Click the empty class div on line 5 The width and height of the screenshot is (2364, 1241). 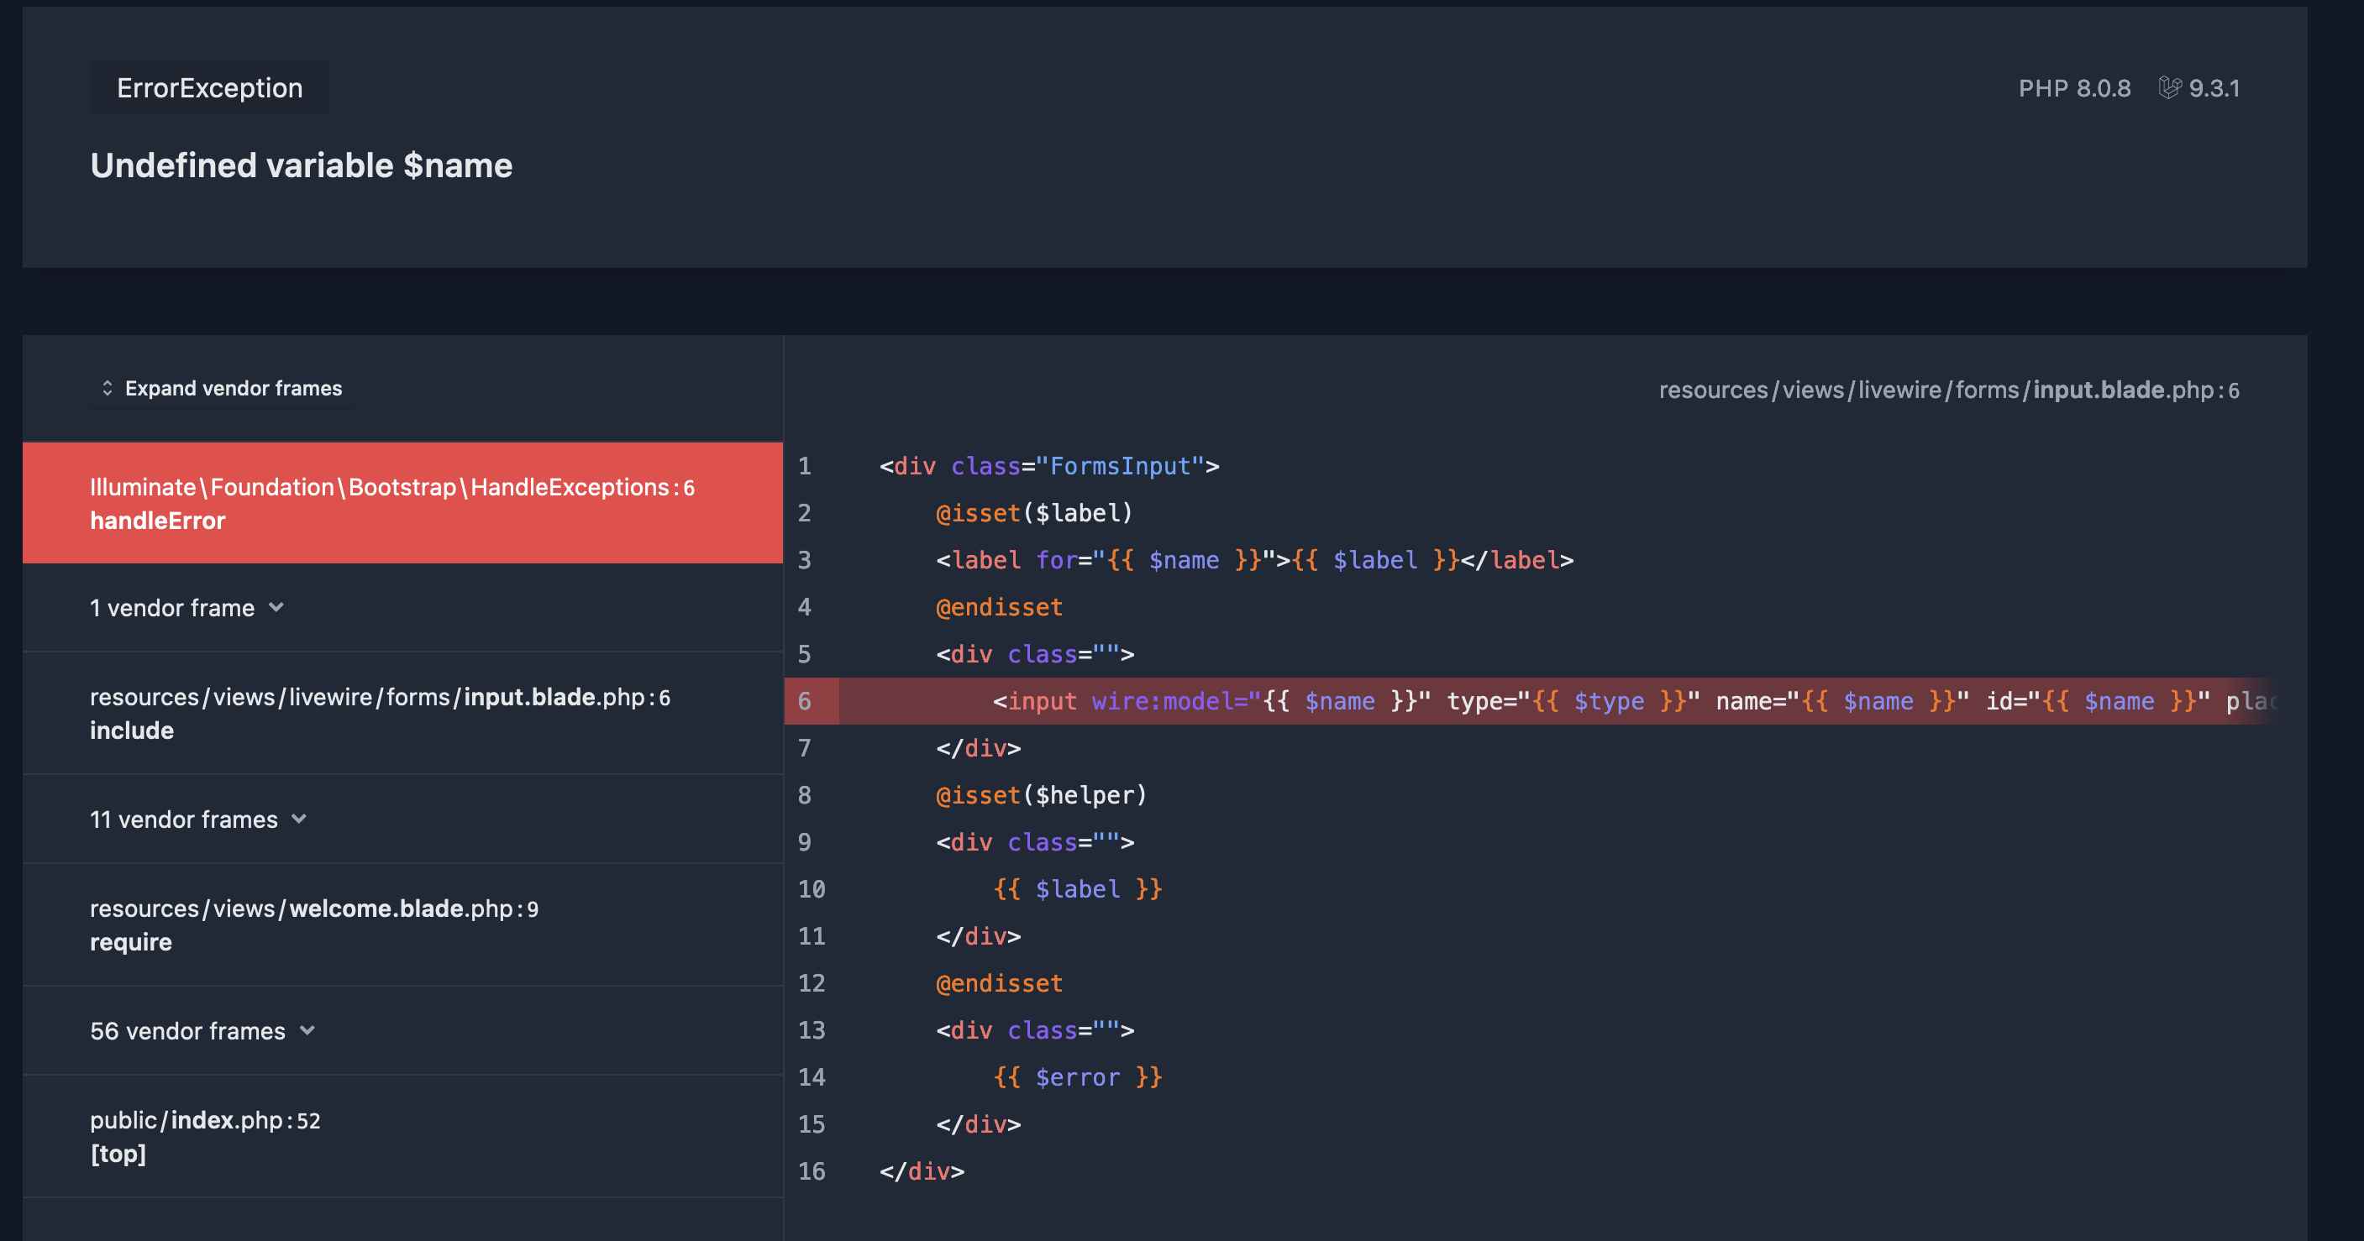coord(1035,655)
